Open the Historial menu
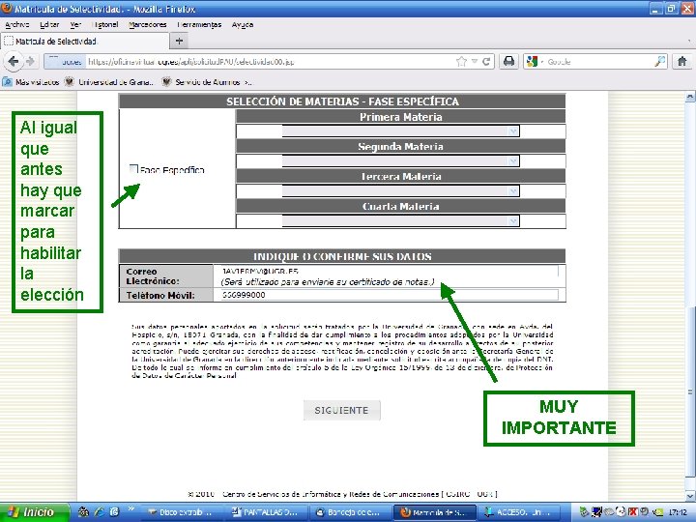 [105, 24]
